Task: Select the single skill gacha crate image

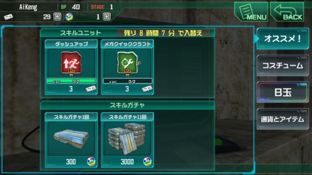Action: [x=71, y=138]
